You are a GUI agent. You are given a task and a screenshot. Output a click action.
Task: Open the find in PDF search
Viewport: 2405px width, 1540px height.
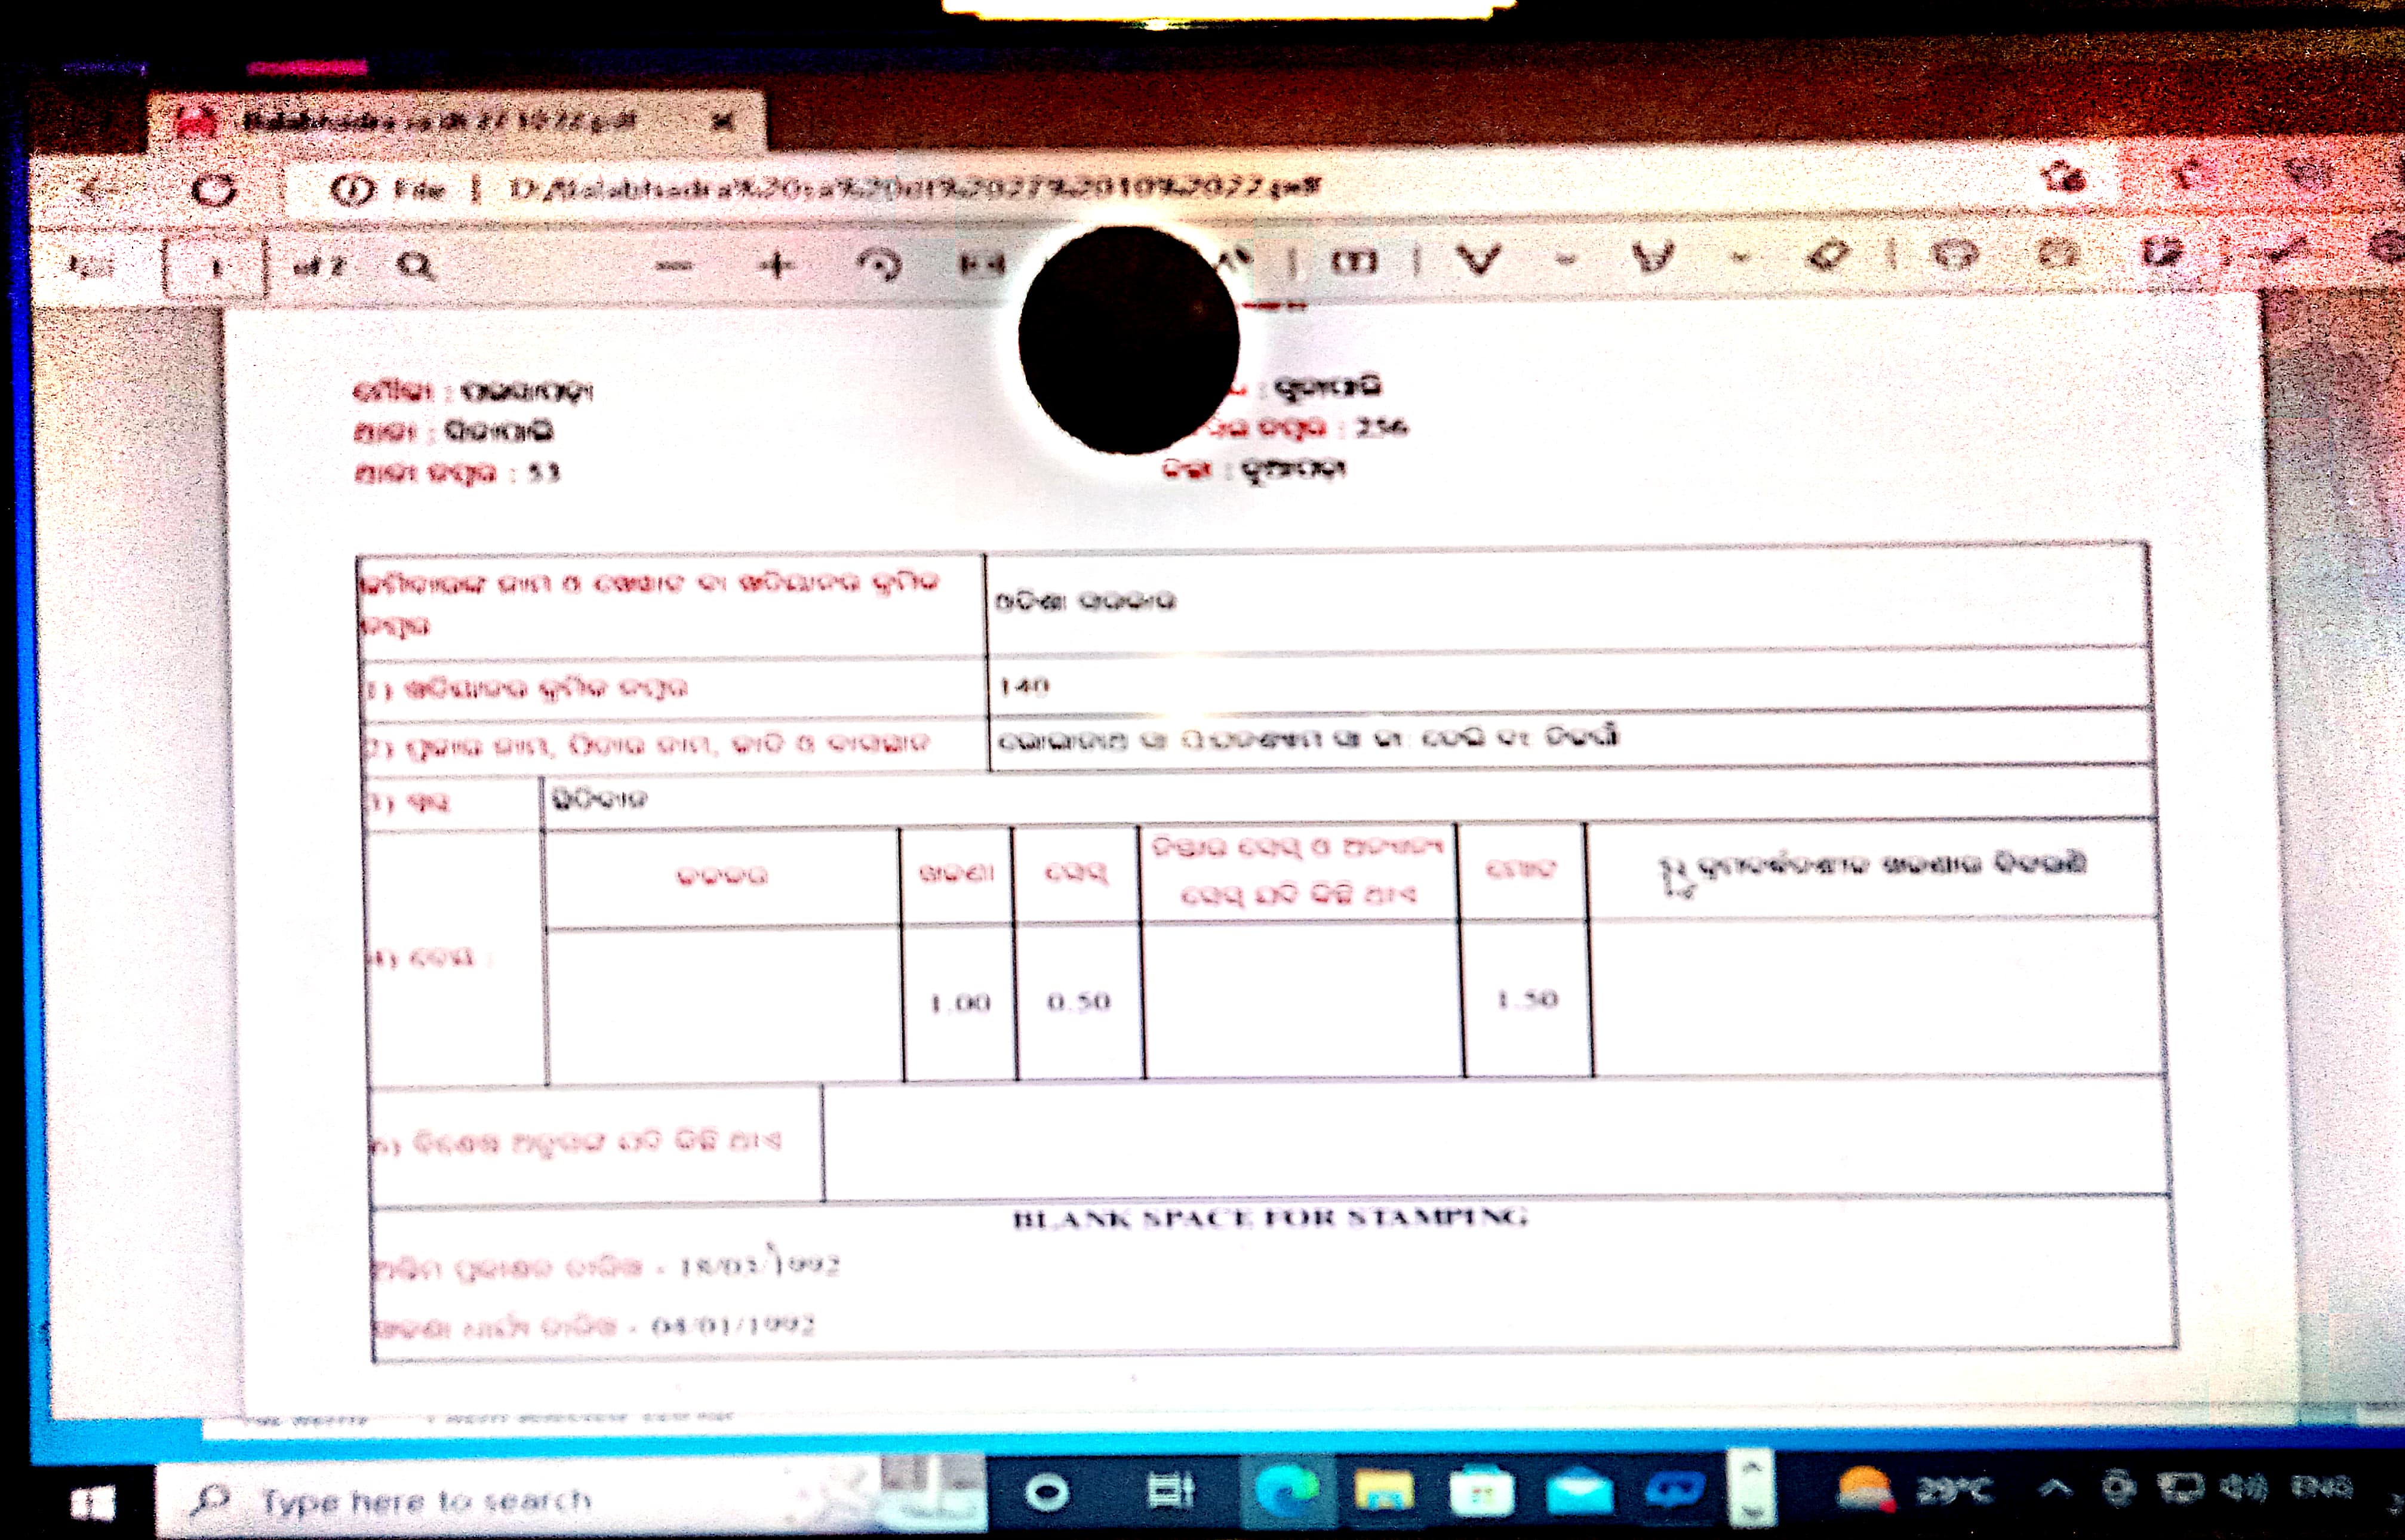[415, 266]
